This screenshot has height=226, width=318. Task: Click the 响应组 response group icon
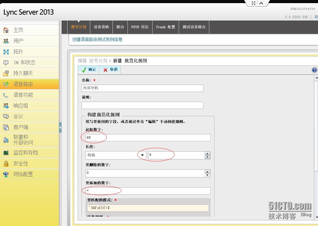(x=6, y=106)
